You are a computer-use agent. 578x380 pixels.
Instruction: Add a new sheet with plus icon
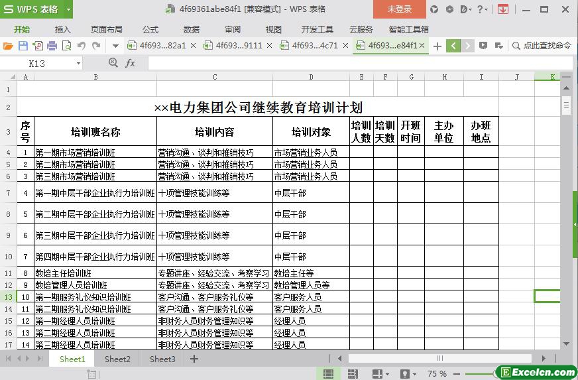194,359
